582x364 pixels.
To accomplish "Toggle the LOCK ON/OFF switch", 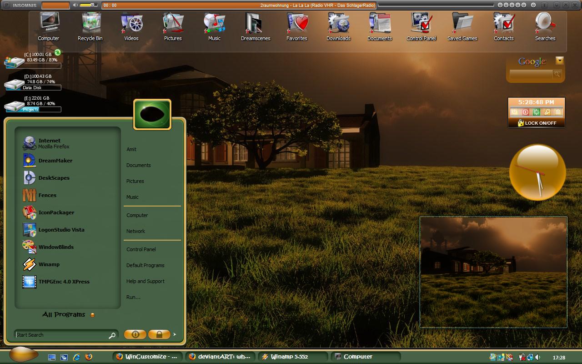I will (x=537, y=123).
